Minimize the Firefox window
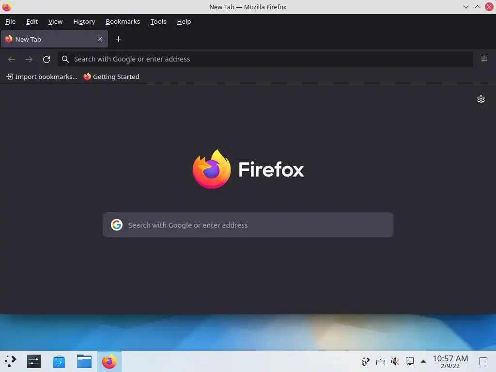Image resolution: width=496 pixels, height=372 pixels. tap(465, 7)
